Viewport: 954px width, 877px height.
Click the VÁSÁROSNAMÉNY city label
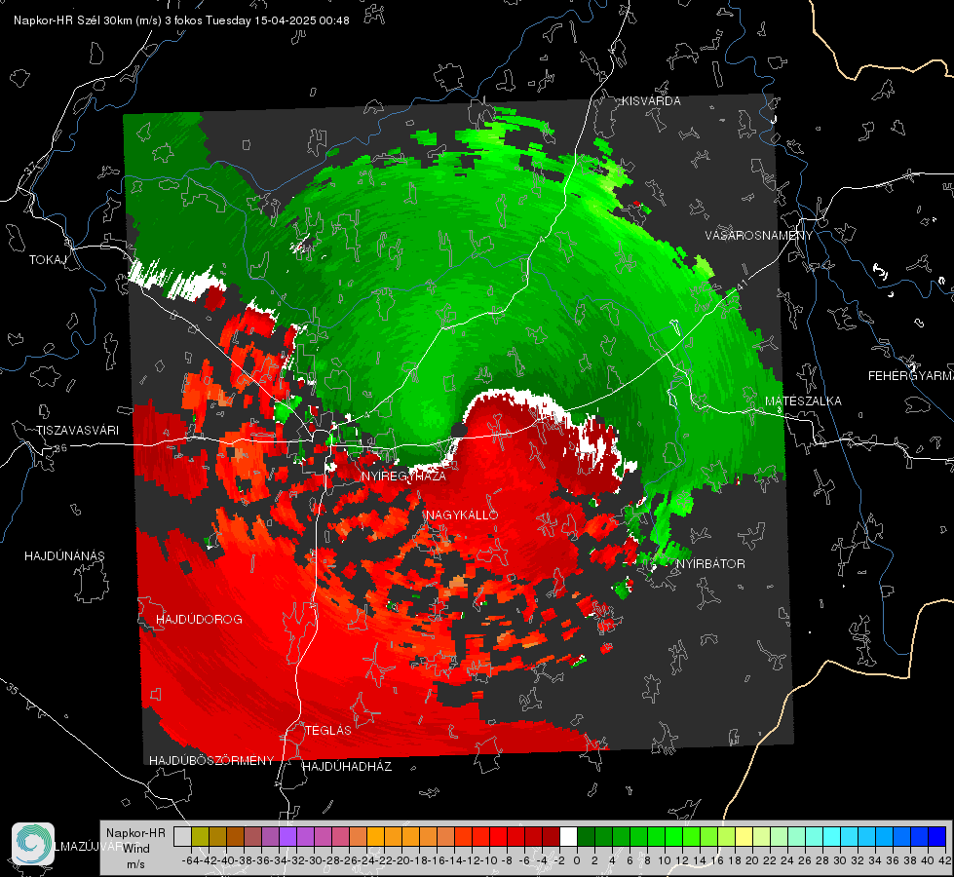(759, 236)
